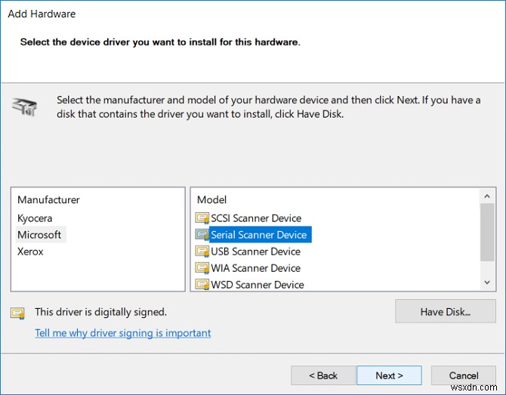Select Microsoft in the Manufacturer list
The width and height of the screenshot is (506, 395).
(39, 235)
